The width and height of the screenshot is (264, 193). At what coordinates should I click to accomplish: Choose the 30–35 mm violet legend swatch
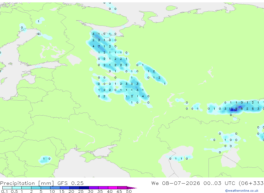[x=94, y=188]
